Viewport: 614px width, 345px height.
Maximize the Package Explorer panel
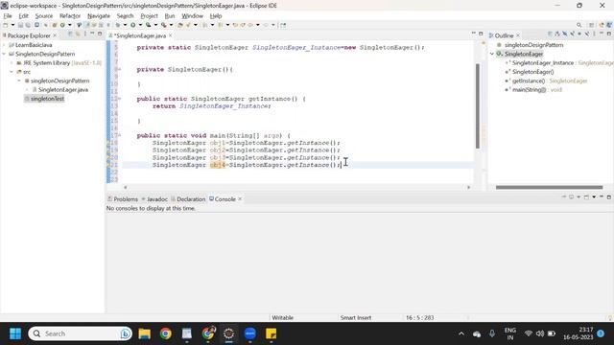click(x=100, y=34)
